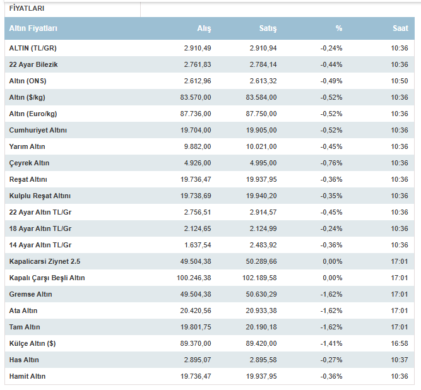Select the Gremse Altın row
Image resolution: width=421 pixels, height=390 pixels.
[x=31, y=294]
